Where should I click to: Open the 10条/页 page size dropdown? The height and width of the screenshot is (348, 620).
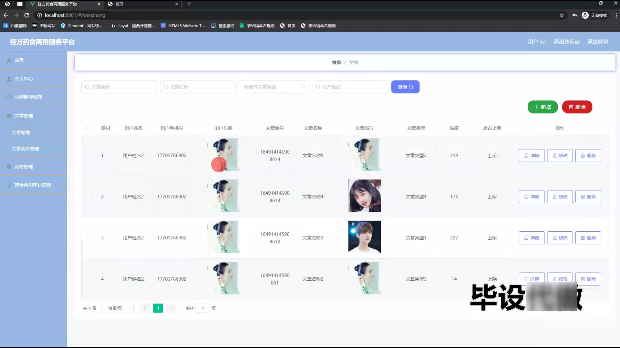click(118, 308)
